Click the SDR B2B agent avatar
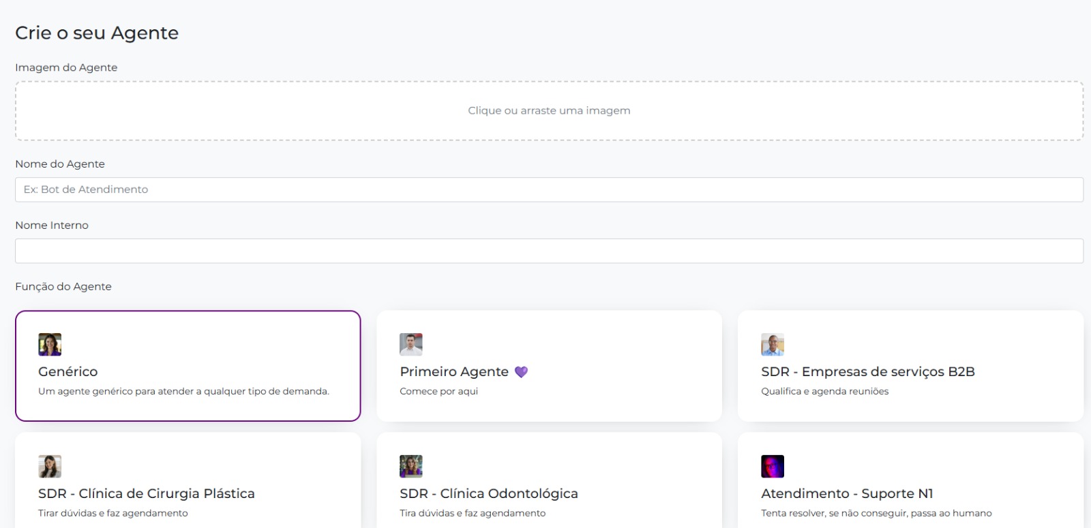The image size is (1091, 528). (773, 345)
